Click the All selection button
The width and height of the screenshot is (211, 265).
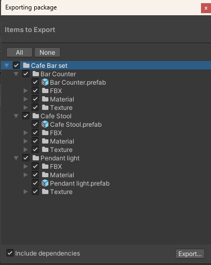click(19, 53)
